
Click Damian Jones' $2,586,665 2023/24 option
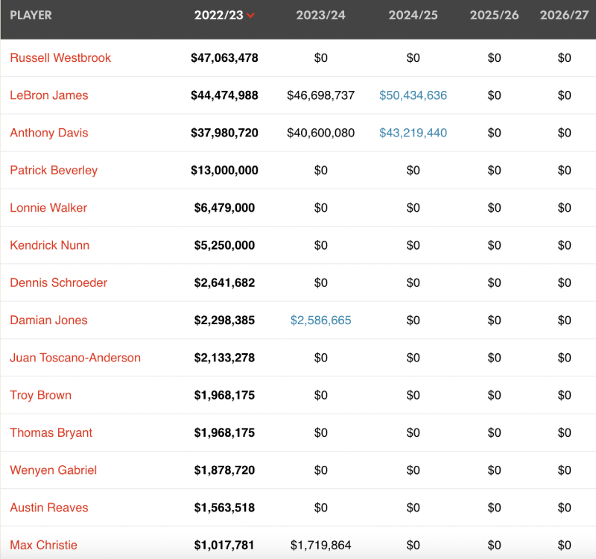click(x=320, y=320)
